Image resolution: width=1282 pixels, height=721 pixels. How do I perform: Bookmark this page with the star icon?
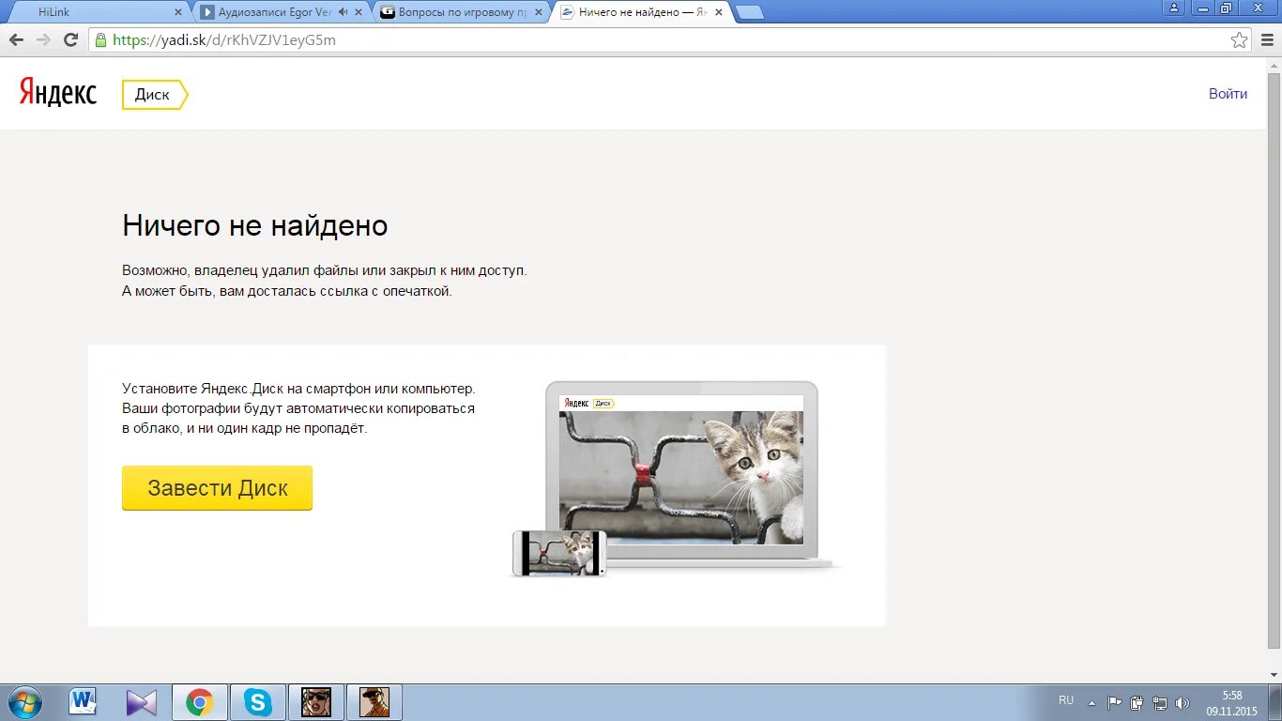pos(1240,40)
